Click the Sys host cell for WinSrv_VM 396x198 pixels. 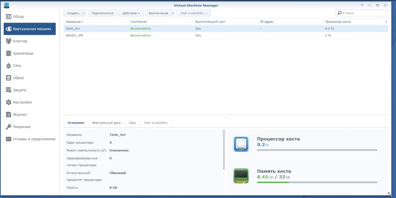click(198, 36)
